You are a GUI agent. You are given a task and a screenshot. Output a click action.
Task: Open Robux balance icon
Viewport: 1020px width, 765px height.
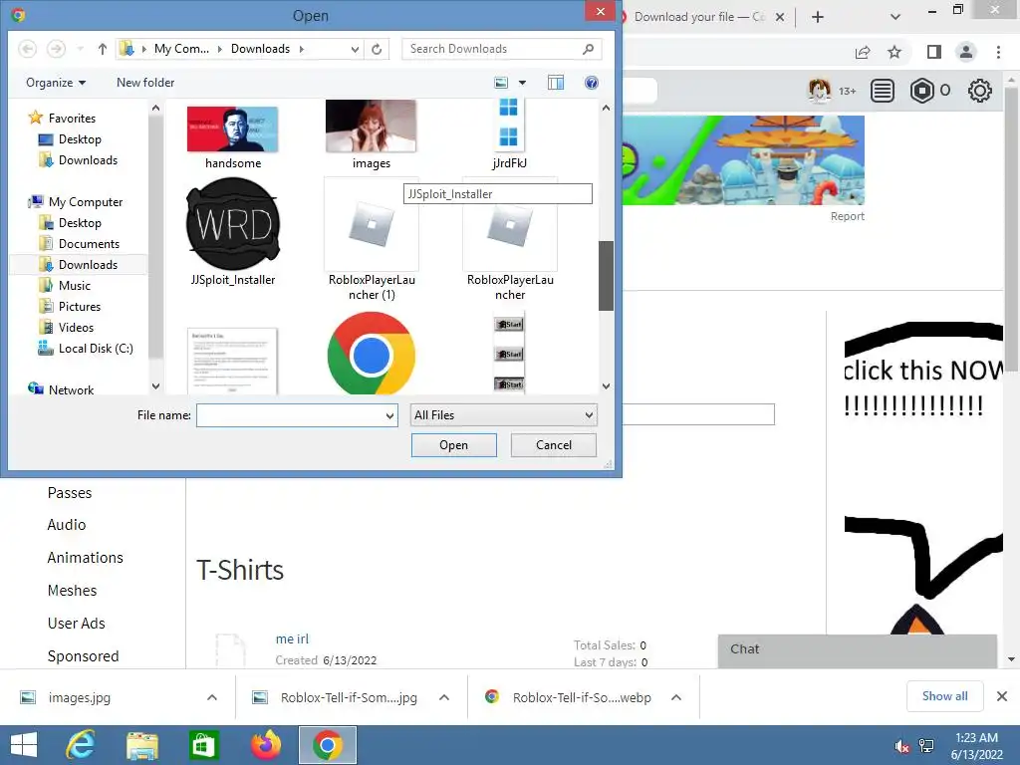[x=921, y=91]
